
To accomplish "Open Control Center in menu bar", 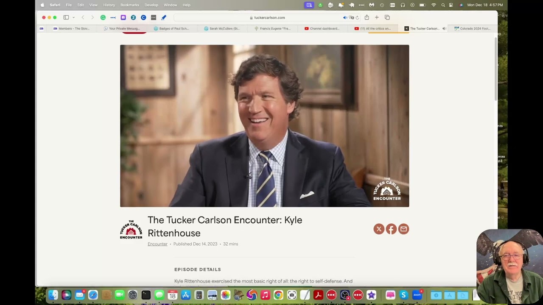I will point(451,5).
